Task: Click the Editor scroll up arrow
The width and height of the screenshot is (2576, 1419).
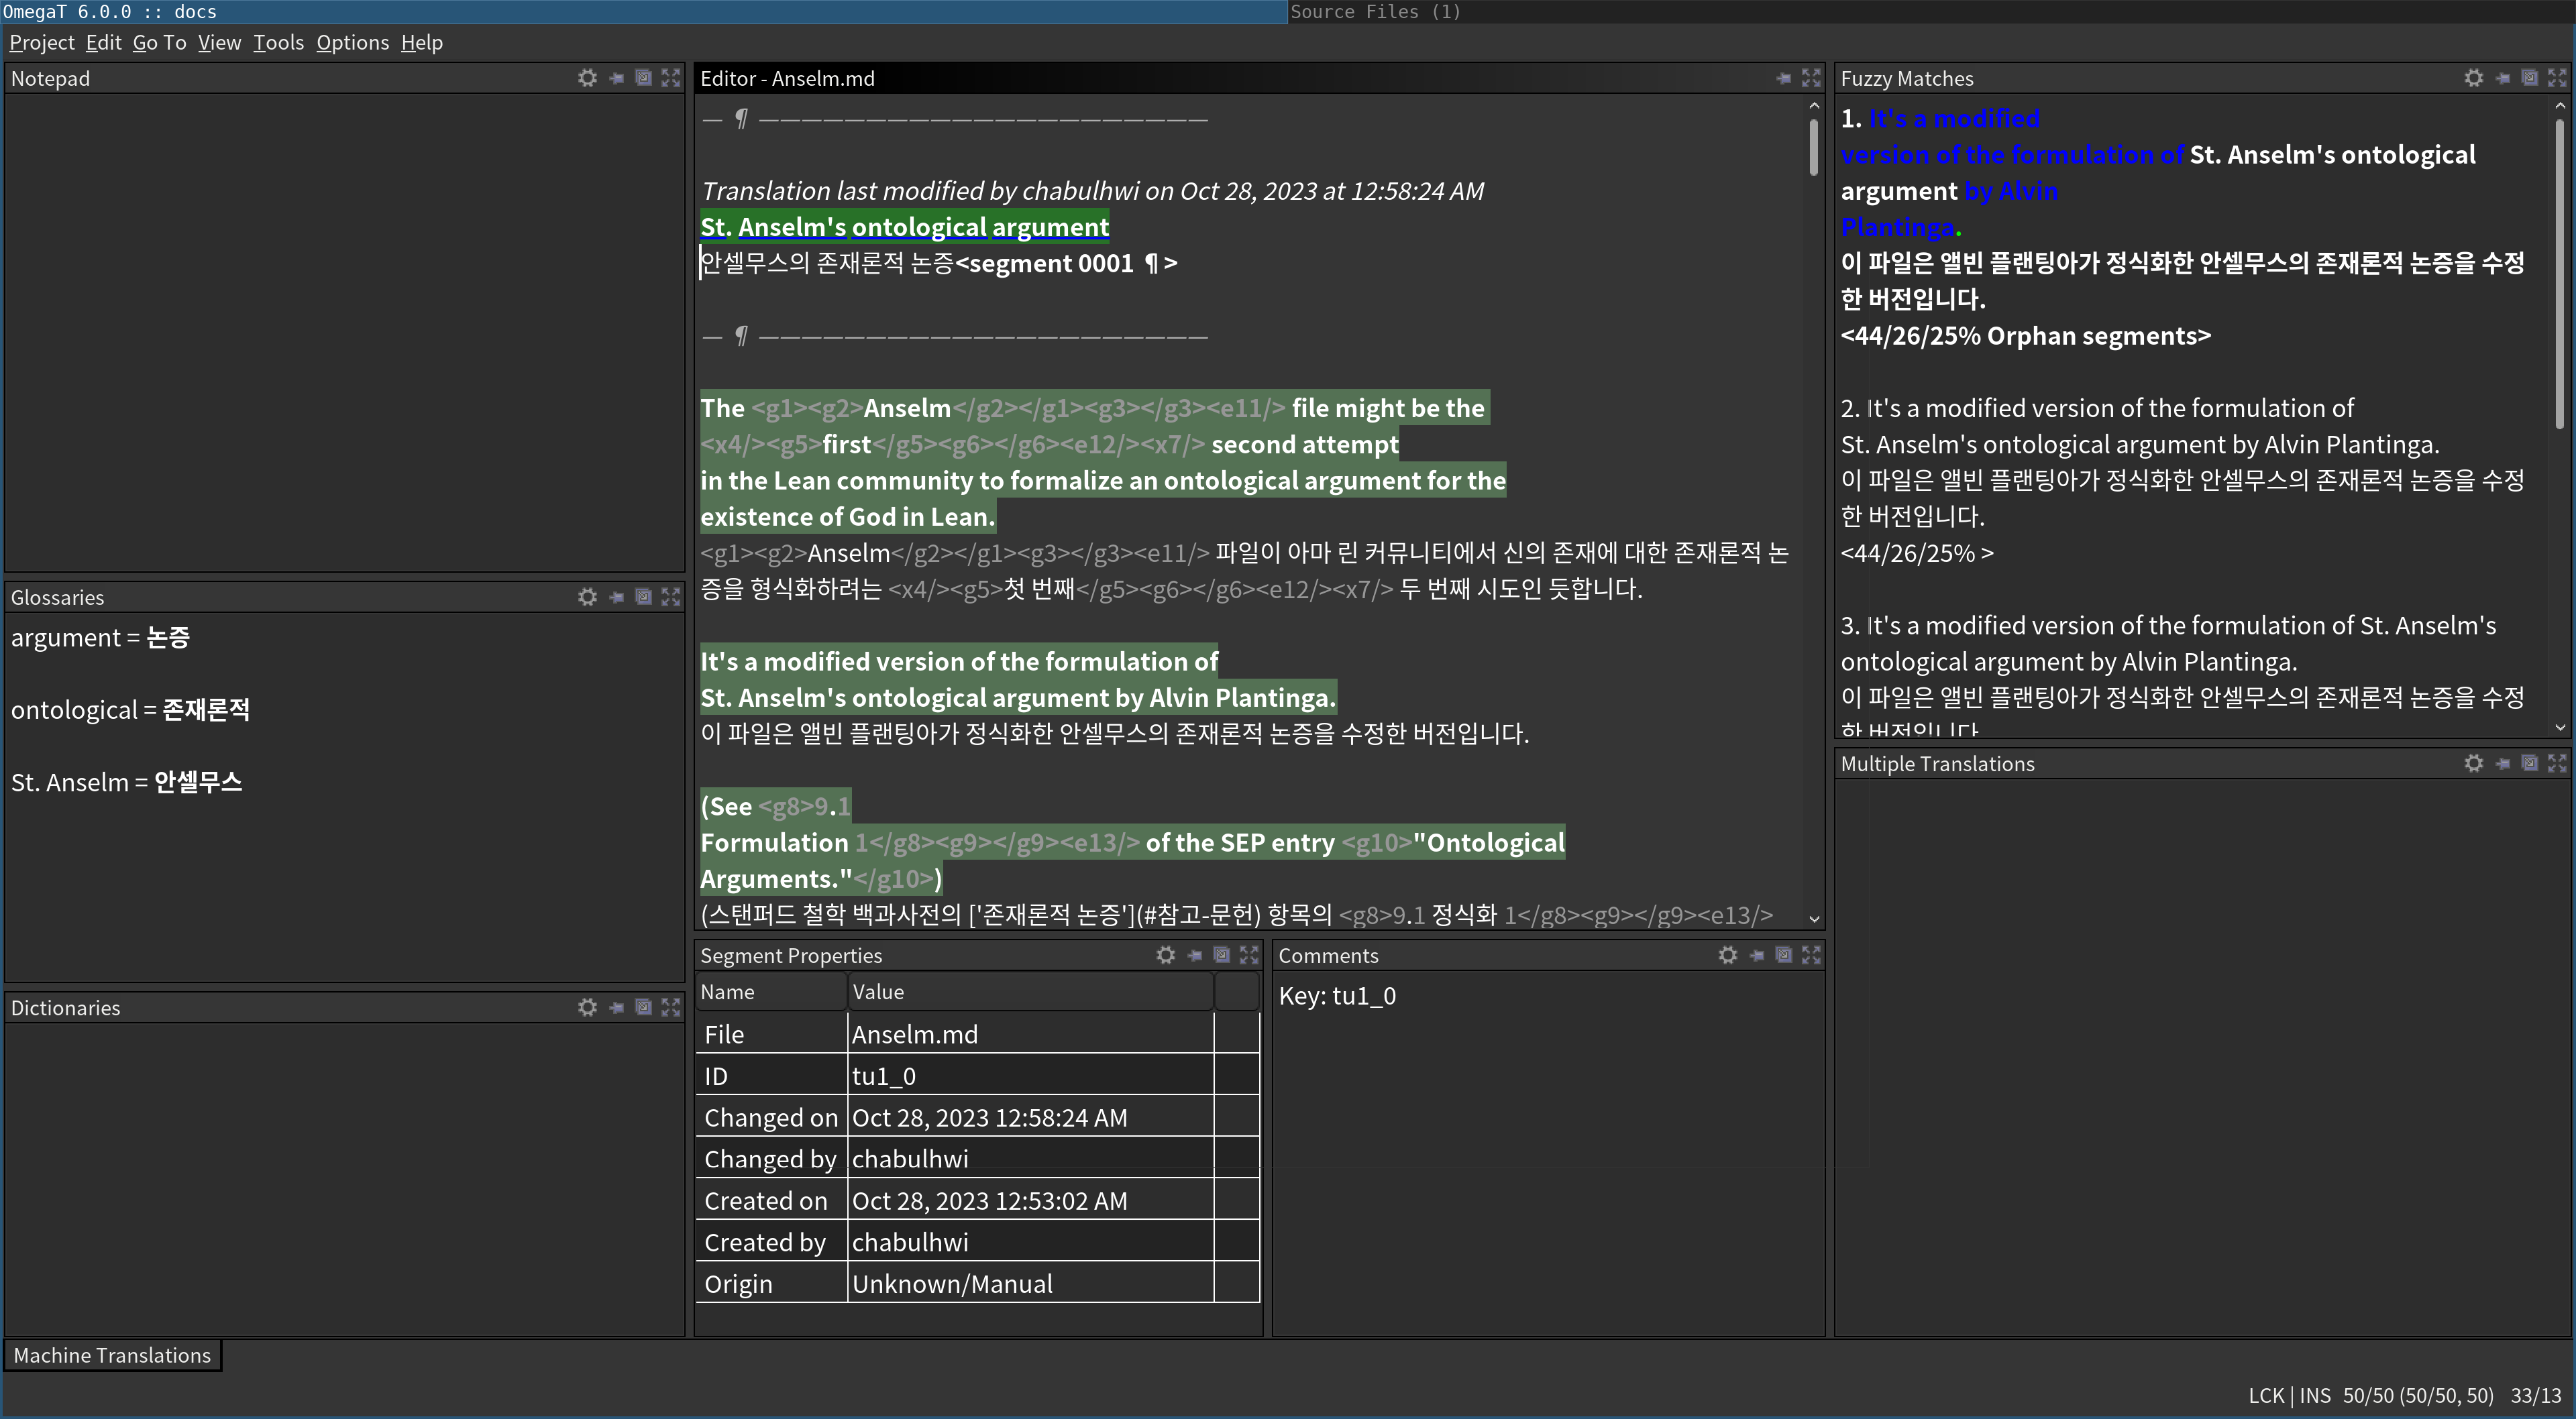Action: [x=1813, y=105]
